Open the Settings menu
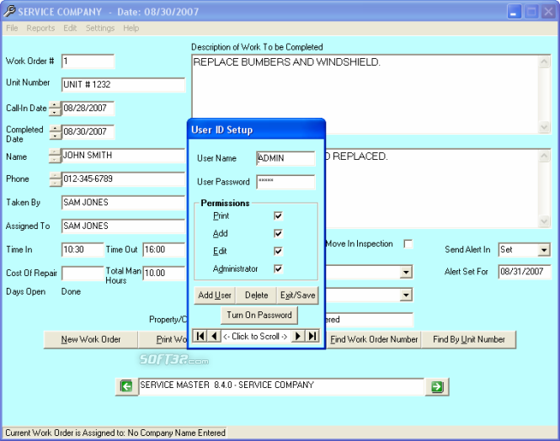 tap(100, 28)
